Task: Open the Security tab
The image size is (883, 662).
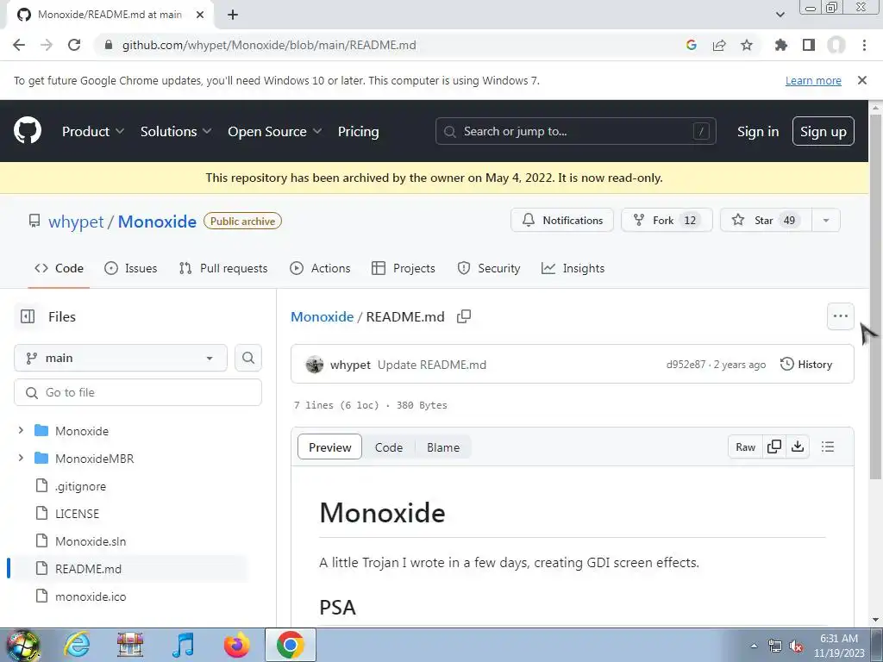Action: pos(489,269)
